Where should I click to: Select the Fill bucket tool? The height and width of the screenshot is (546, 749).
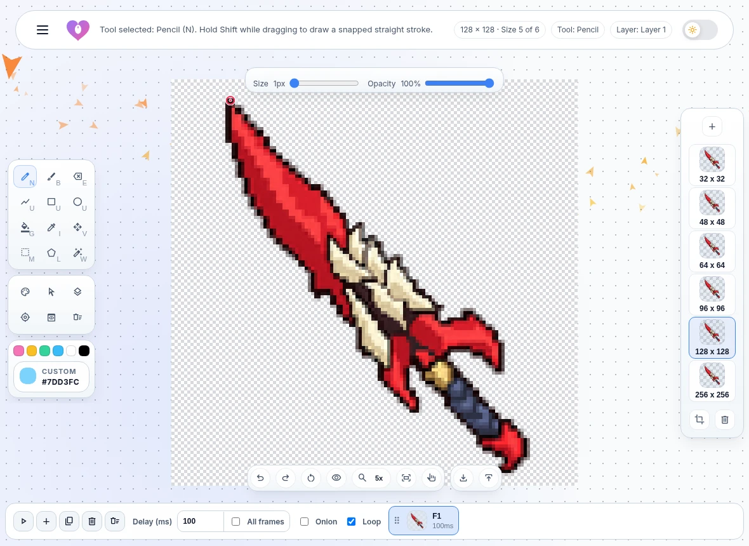click(25, 227)
